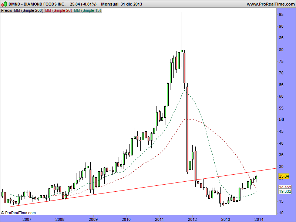The height and width of the screenshot is (222, 296).
Task: Click the 2007 year label on the time axis
Action: tap(27, 219)
